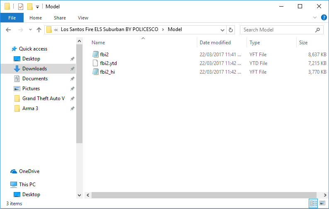
Task: Show hidden path with double chevron
Action: pos(56,30)
